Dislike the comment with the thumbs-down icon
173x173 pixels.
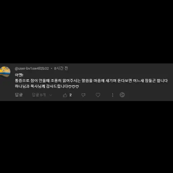(x=83, y=95)
